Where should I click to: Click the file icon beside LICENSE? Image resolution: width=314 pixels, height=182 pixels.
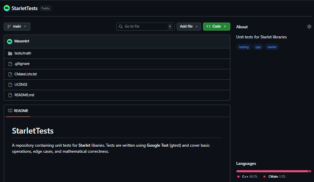click(x=10, y=85)
